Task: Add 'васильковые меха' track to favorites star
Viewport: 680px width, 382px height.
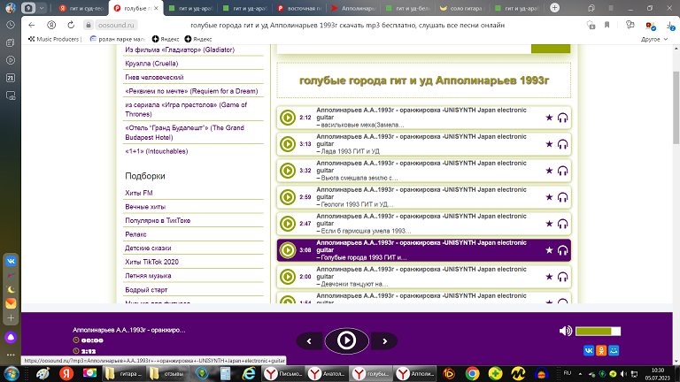Action: coord(549,118)
